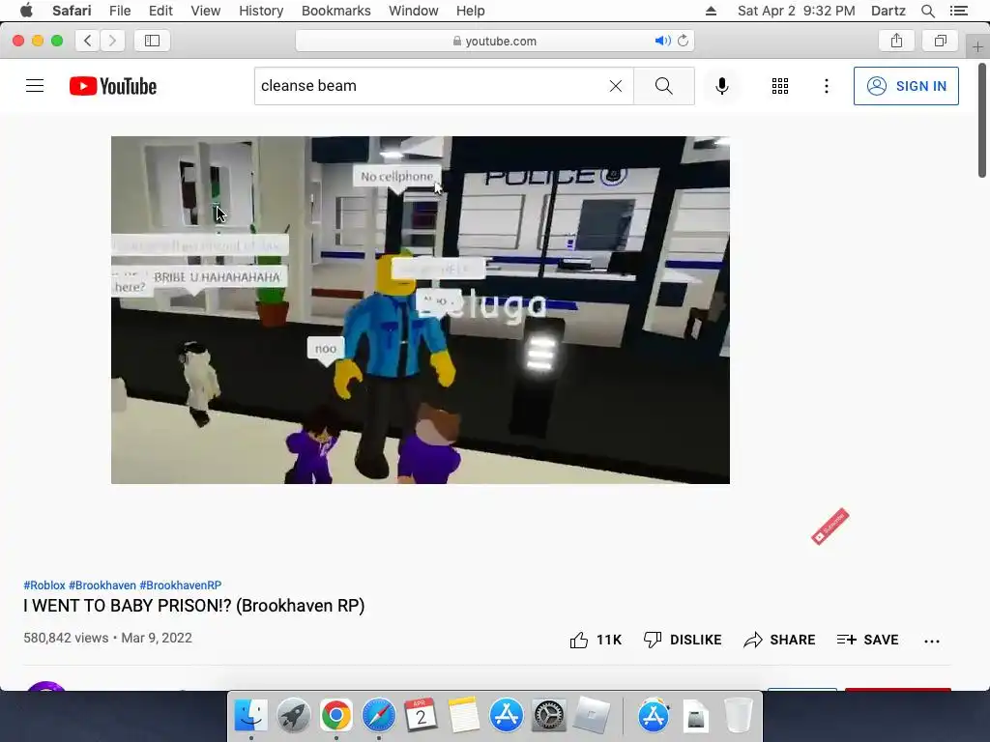
Task: Click the DISLIKE button
Action: coord(682,640)
